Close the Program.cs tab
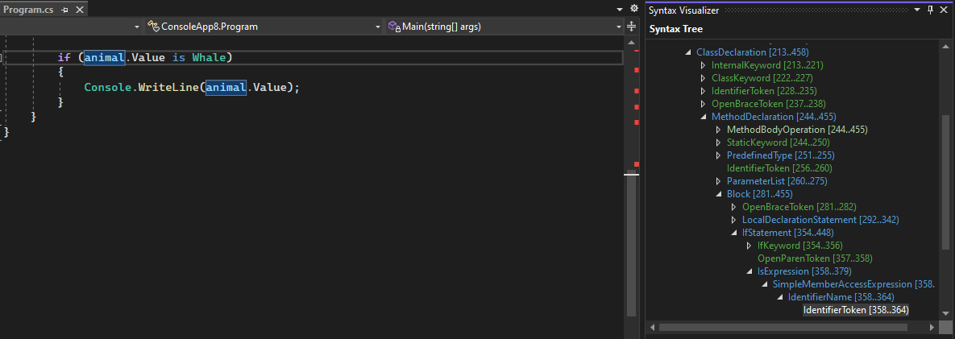 pos(79,10)
